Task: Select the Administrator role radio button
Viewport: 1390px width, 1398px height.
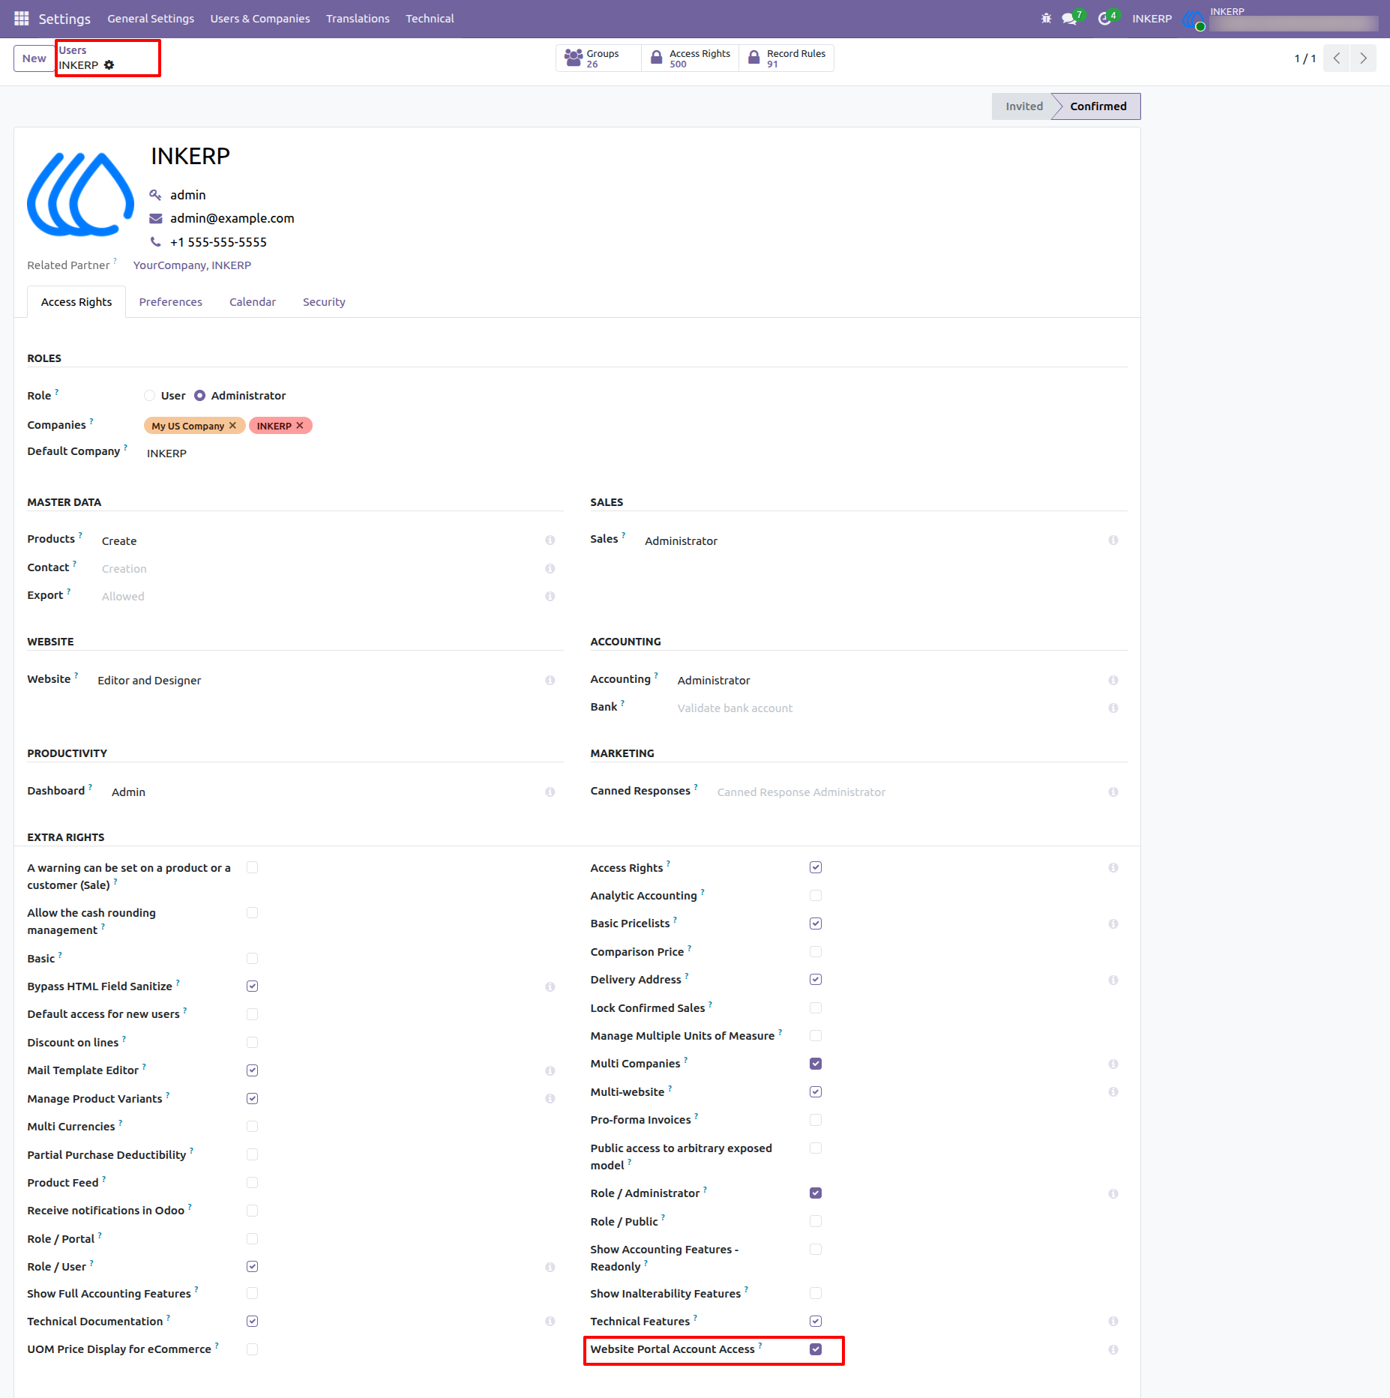Action: coord(199,395)
